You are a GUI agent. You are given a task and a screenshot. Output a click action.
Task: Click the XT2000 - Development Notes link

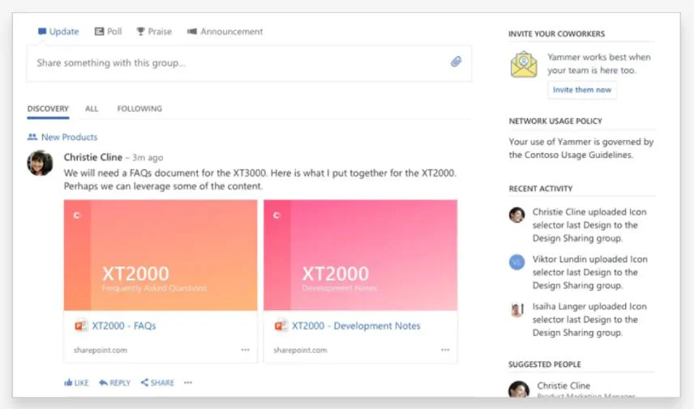click(x=356, y=326)
